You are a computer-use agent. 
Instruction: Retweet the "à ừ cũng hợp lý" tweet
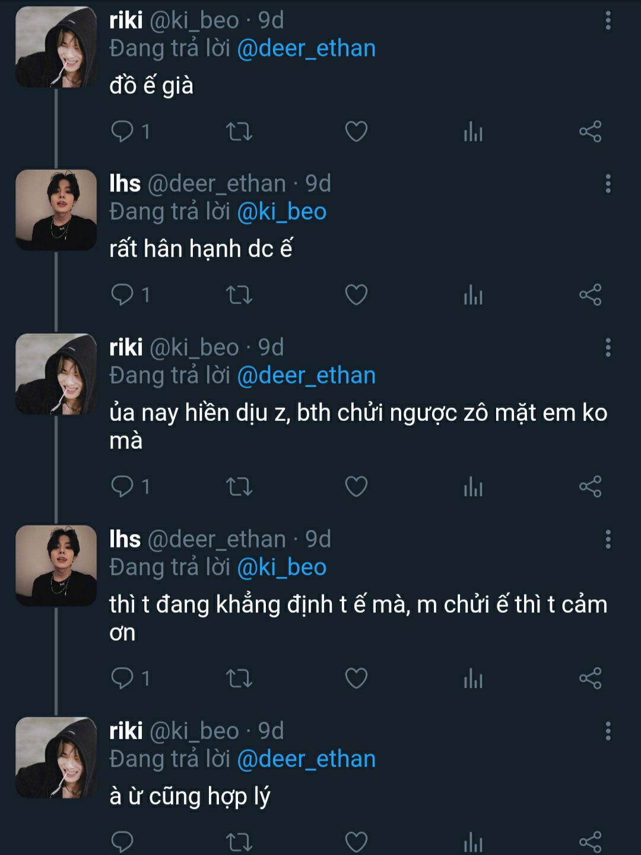[x=239, y=841]
